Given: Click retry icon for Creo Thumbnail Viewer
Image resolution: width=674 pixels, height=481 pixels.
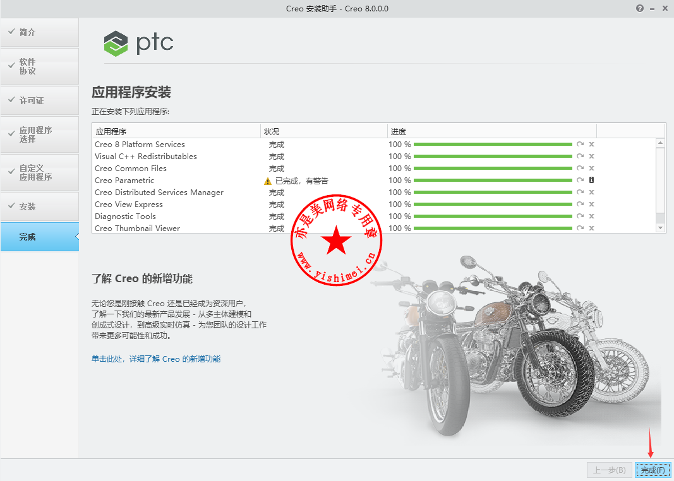Looking at the screenshot, I should click(x=581, y=228).
